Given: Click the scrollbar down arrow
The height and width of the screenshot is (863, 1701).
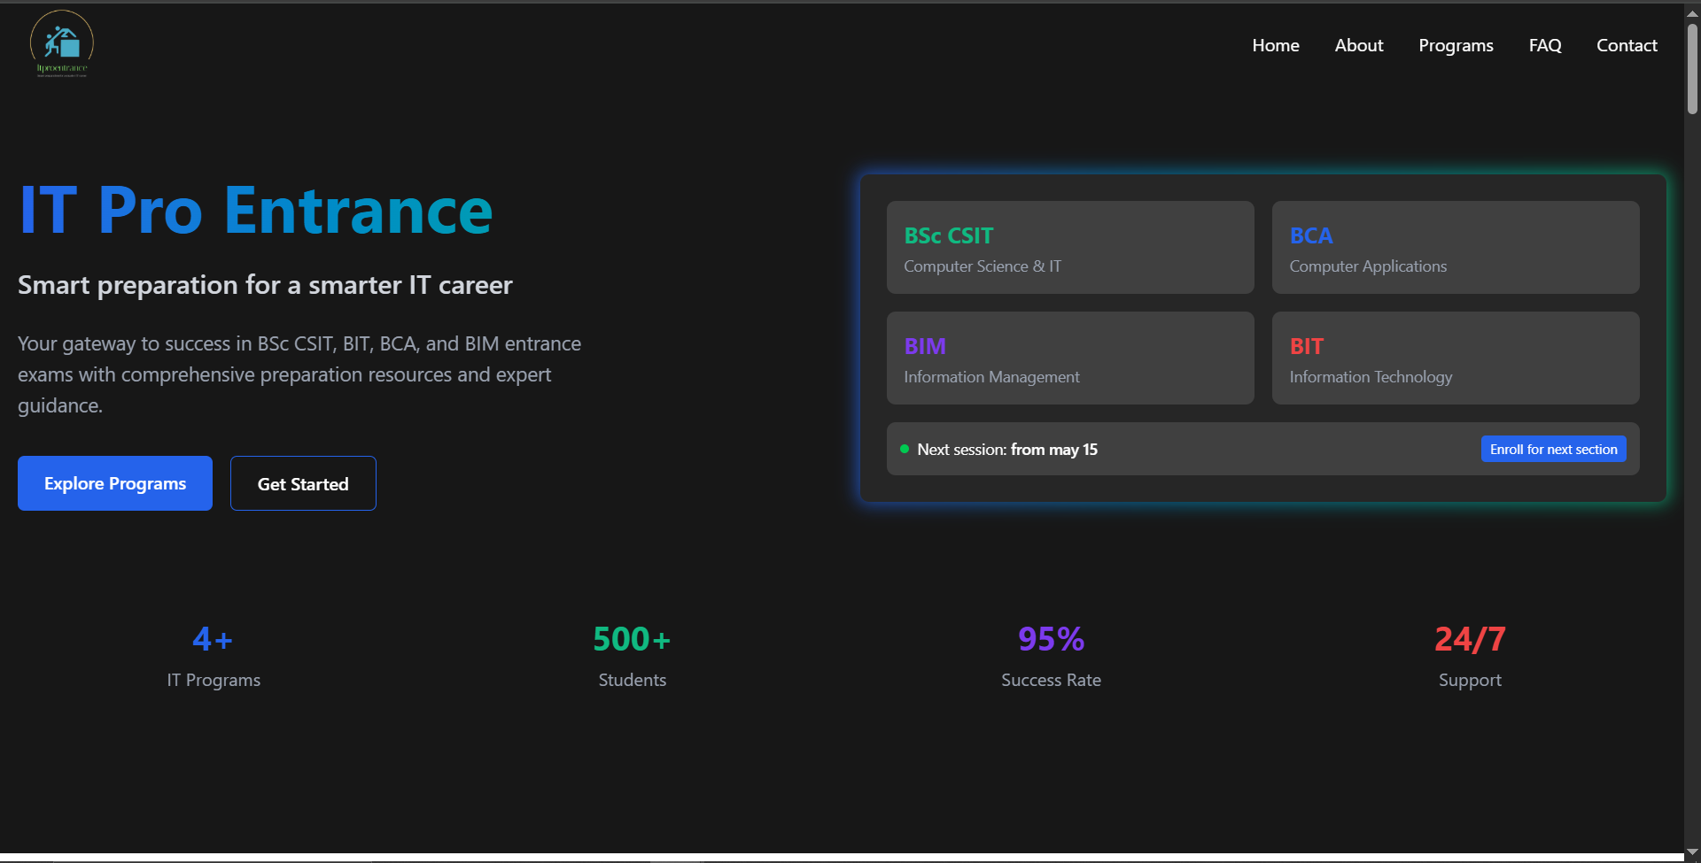Looking at the screenshot, I should coord(1690,851).
